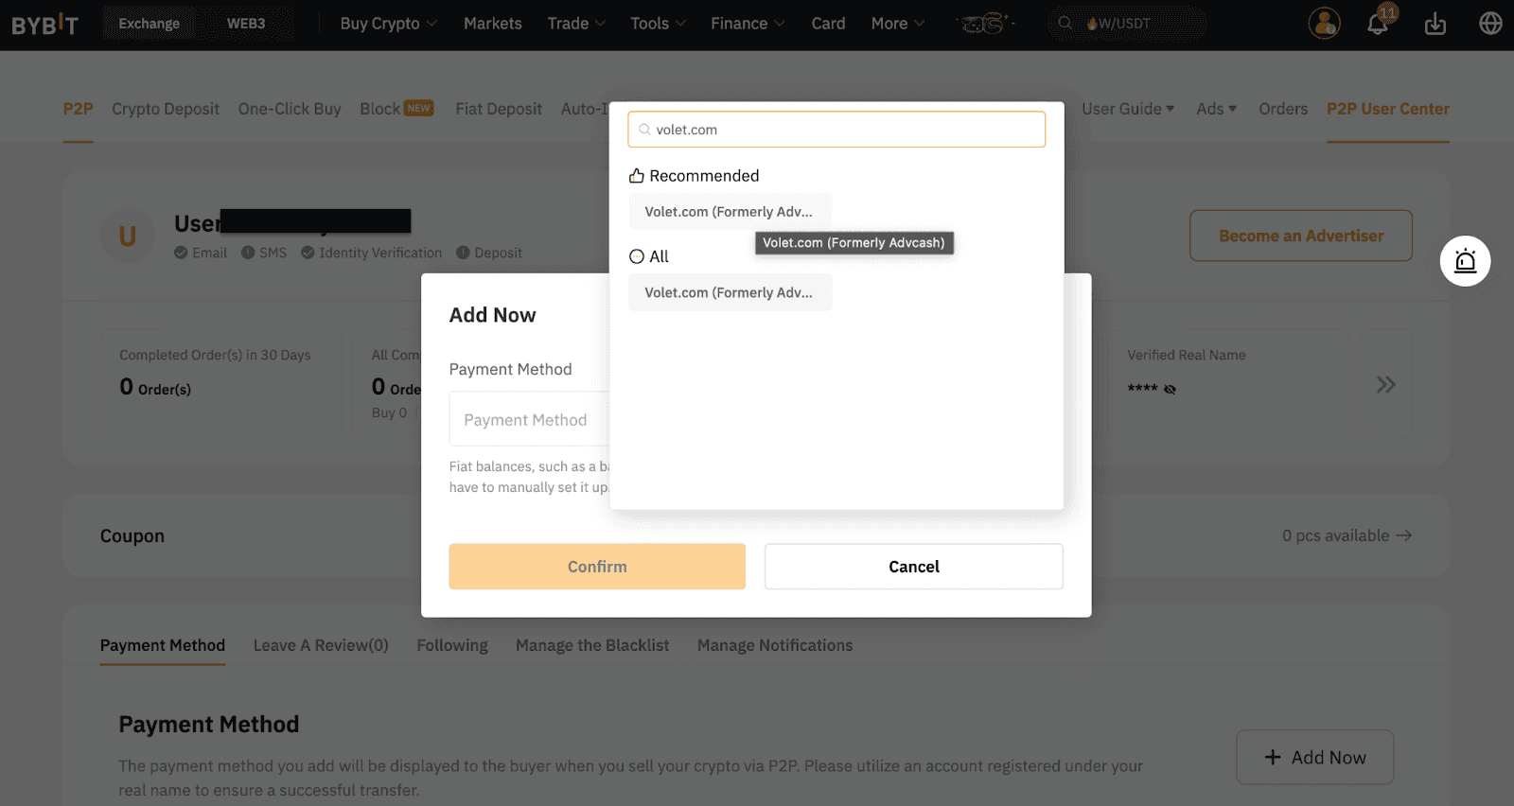Click the Cancel button
Viewport: 1514px width, 806px height.
(x=914, y=567)
